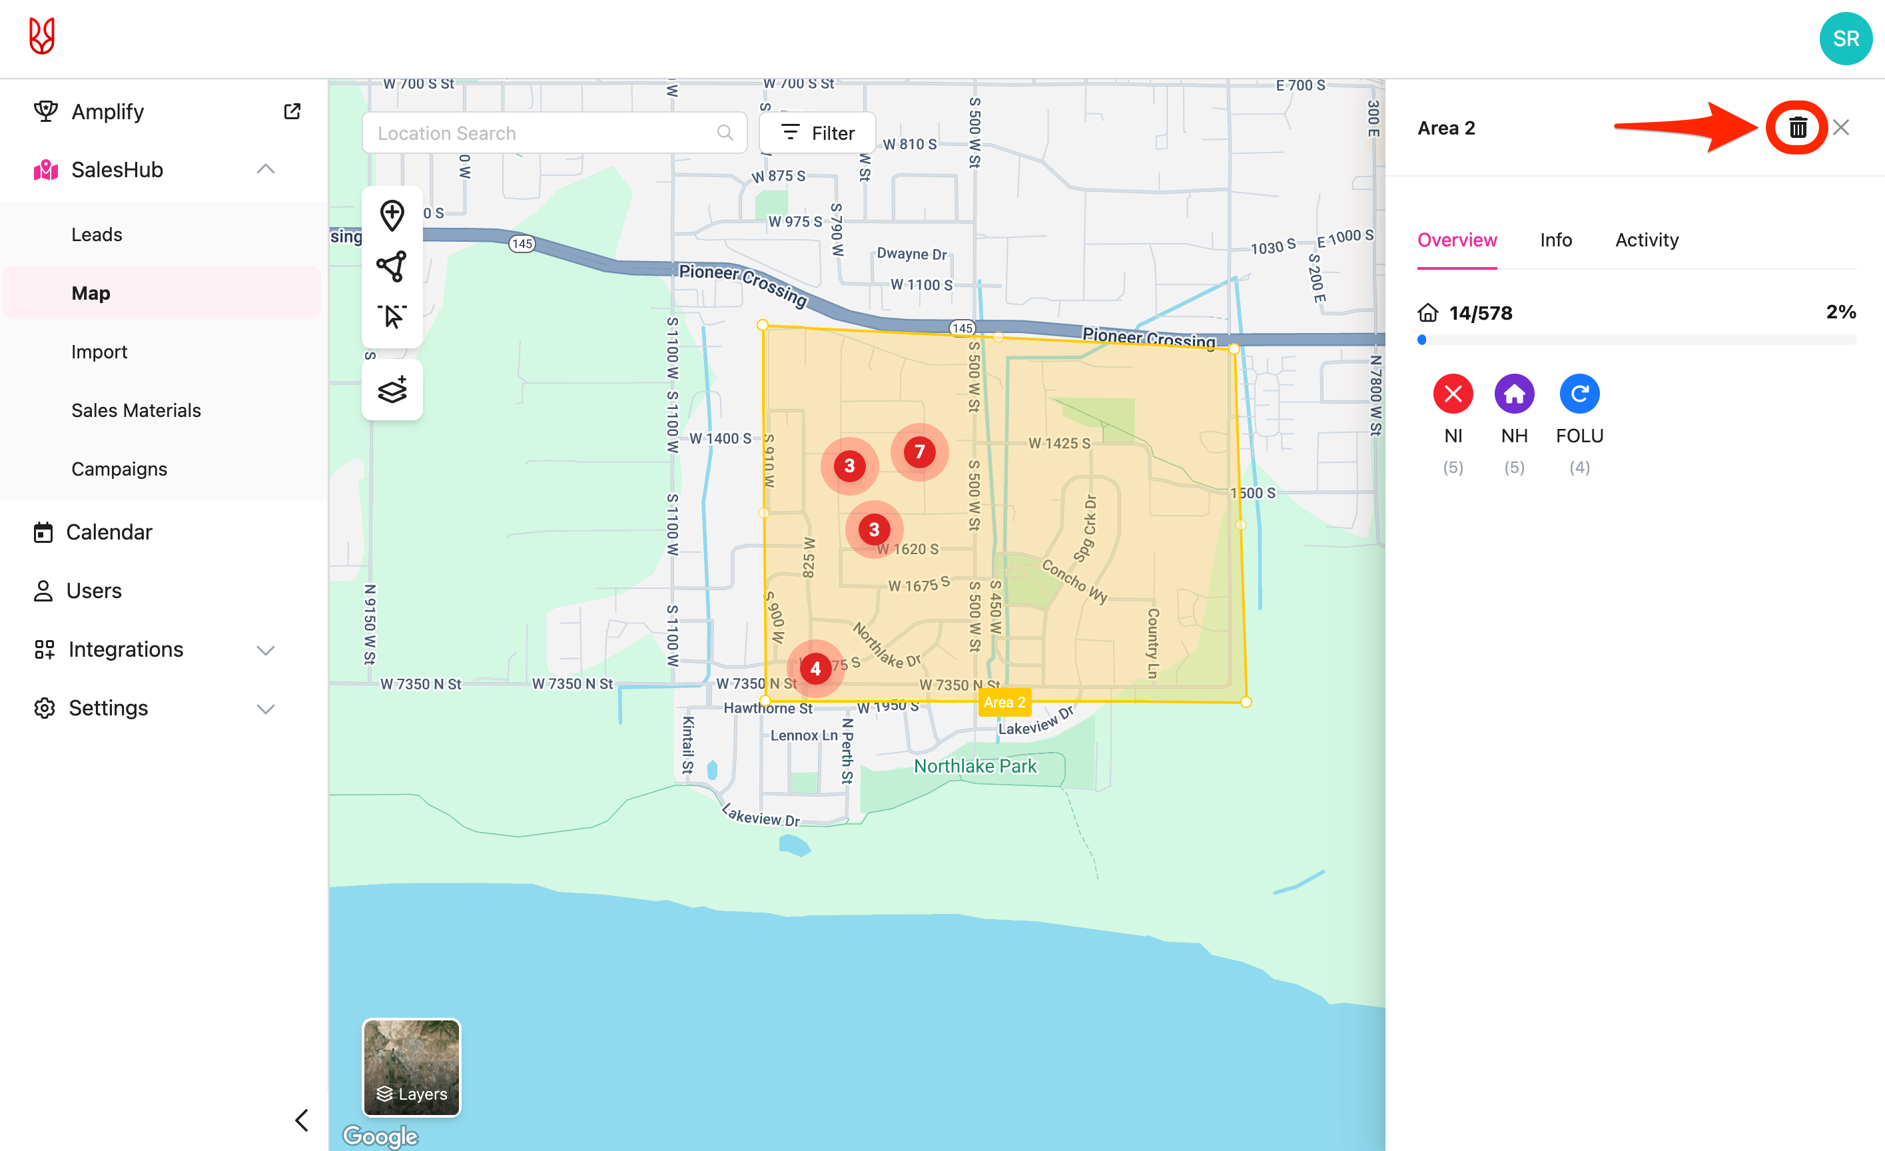This screenshot has height=1151, width=1885.
Task: Select the draw polygon area tool
Action: point(392,266)
